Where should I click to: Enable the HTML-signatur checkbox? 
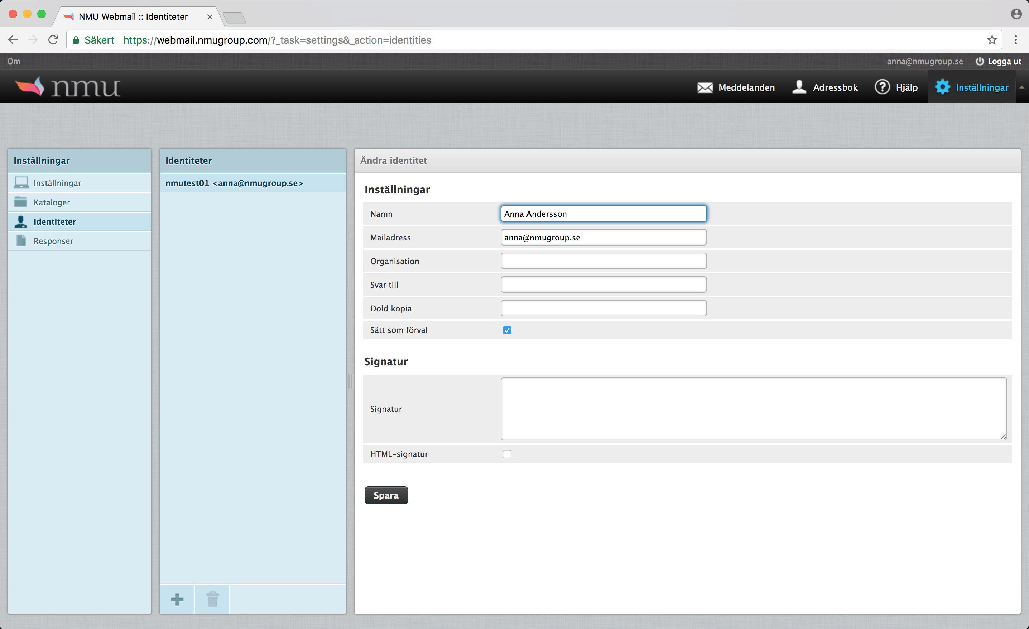coord(507,454)
